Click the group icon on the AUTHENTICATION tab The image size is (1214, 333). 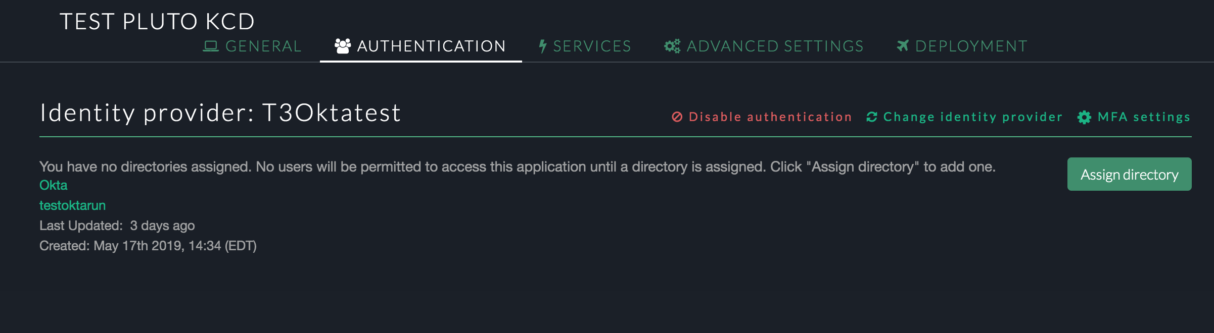pos(343,45)
